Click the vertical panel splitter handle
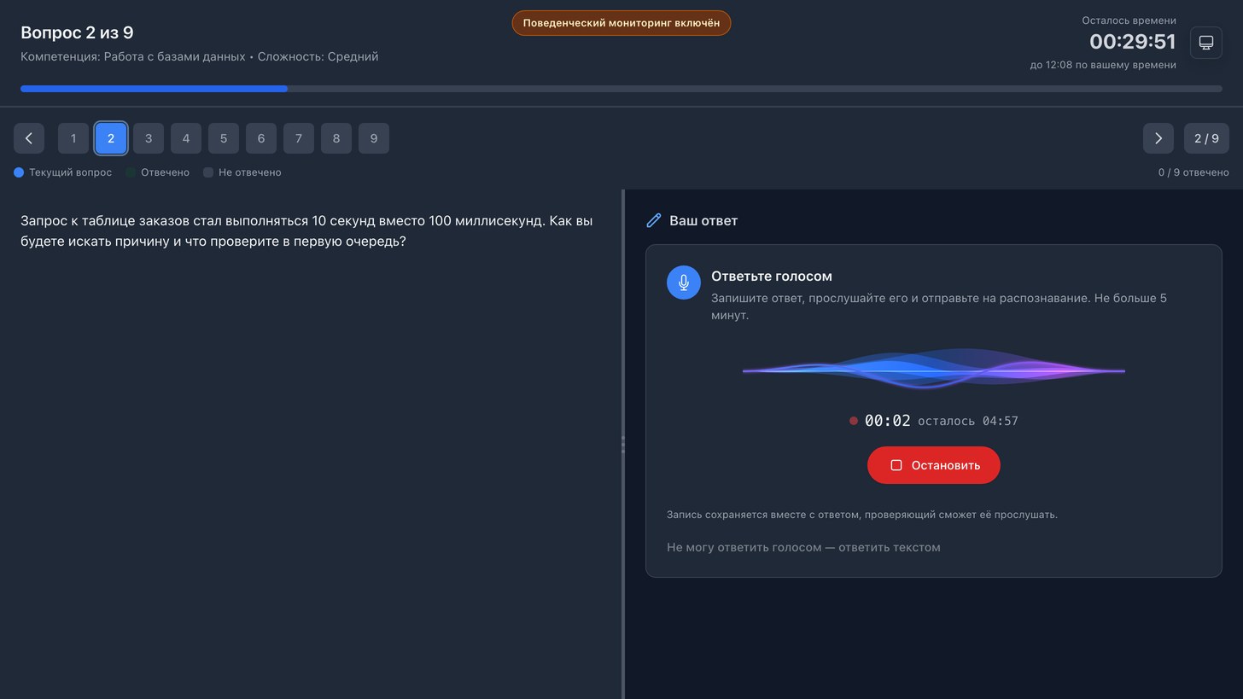The height and width of the screenshot is (699, 1243). coord(623,444)
